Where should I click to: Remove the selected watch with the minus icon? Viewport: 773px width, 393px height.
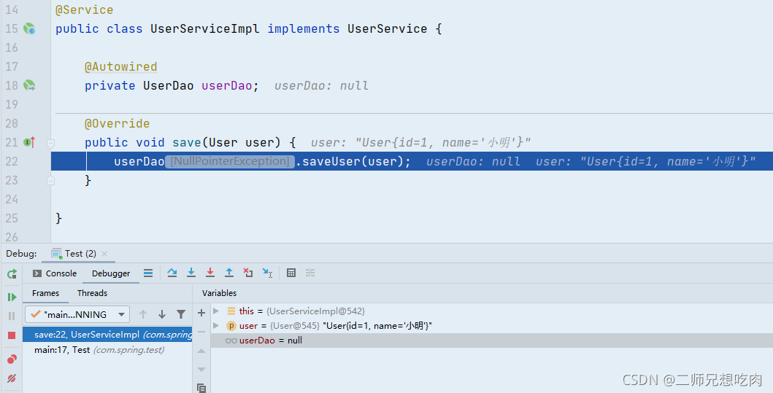click(201, 332)
